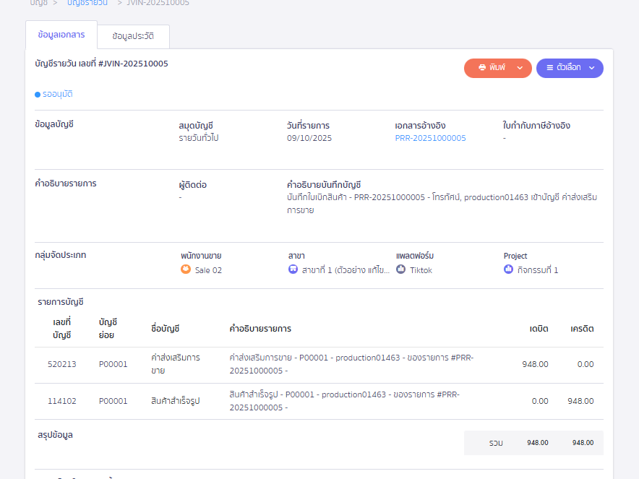
Task: Open reference document PRR-20251000005 link
Action: (430, 138)
